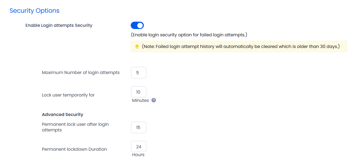Click the help question mark beside Minutes
The image size is (353, 161).
click(x=154, y=100)
